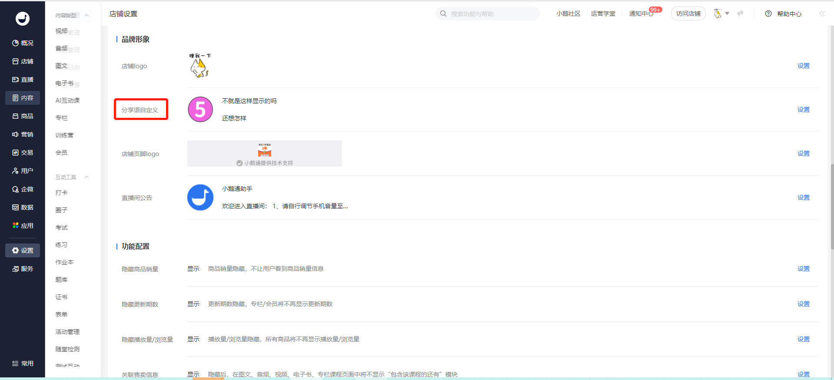Screen dimensions: 834x380
Task: Select 打卡 in the secondary menu
Action: [x=61, y=193]
